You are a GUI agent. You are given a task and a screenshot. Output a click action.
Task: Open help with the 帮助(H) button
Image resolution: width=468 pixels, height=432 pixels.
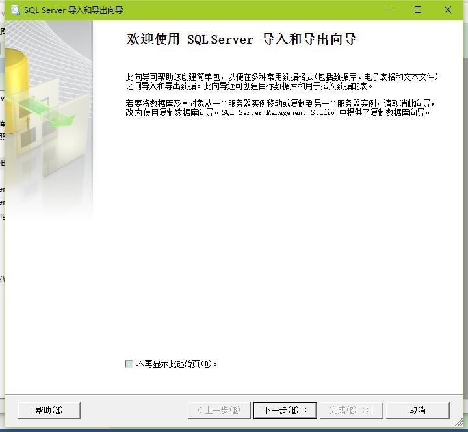click(49, 410)
